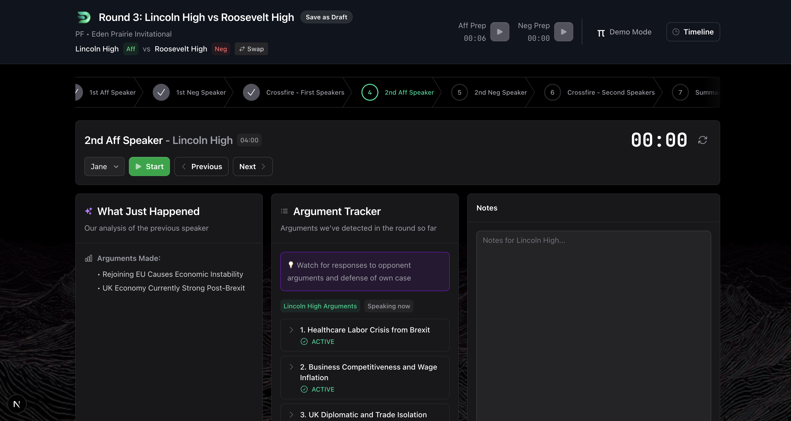Open the Jane speaker dropdown
Screen dimensions: 791x421
click(x=104, y=166)
